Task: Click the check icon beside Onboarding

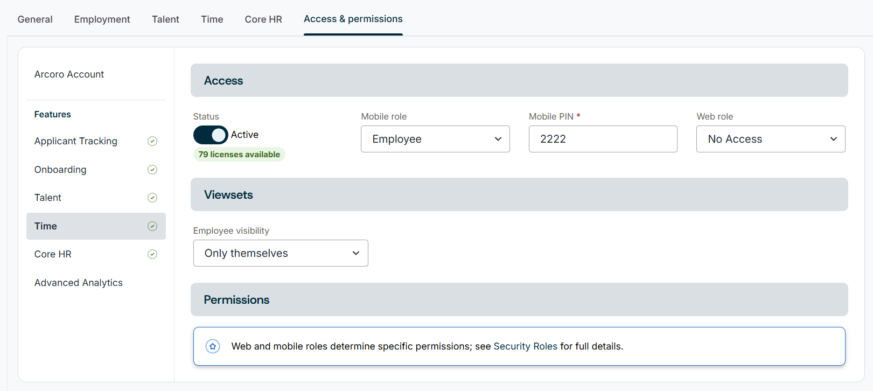Action: (152, 170)
